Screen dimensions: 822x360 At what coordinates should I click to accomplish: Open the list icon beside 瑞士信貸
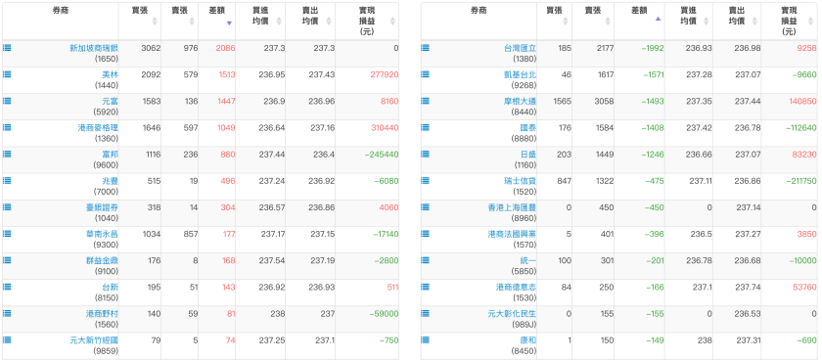(425, 180)
